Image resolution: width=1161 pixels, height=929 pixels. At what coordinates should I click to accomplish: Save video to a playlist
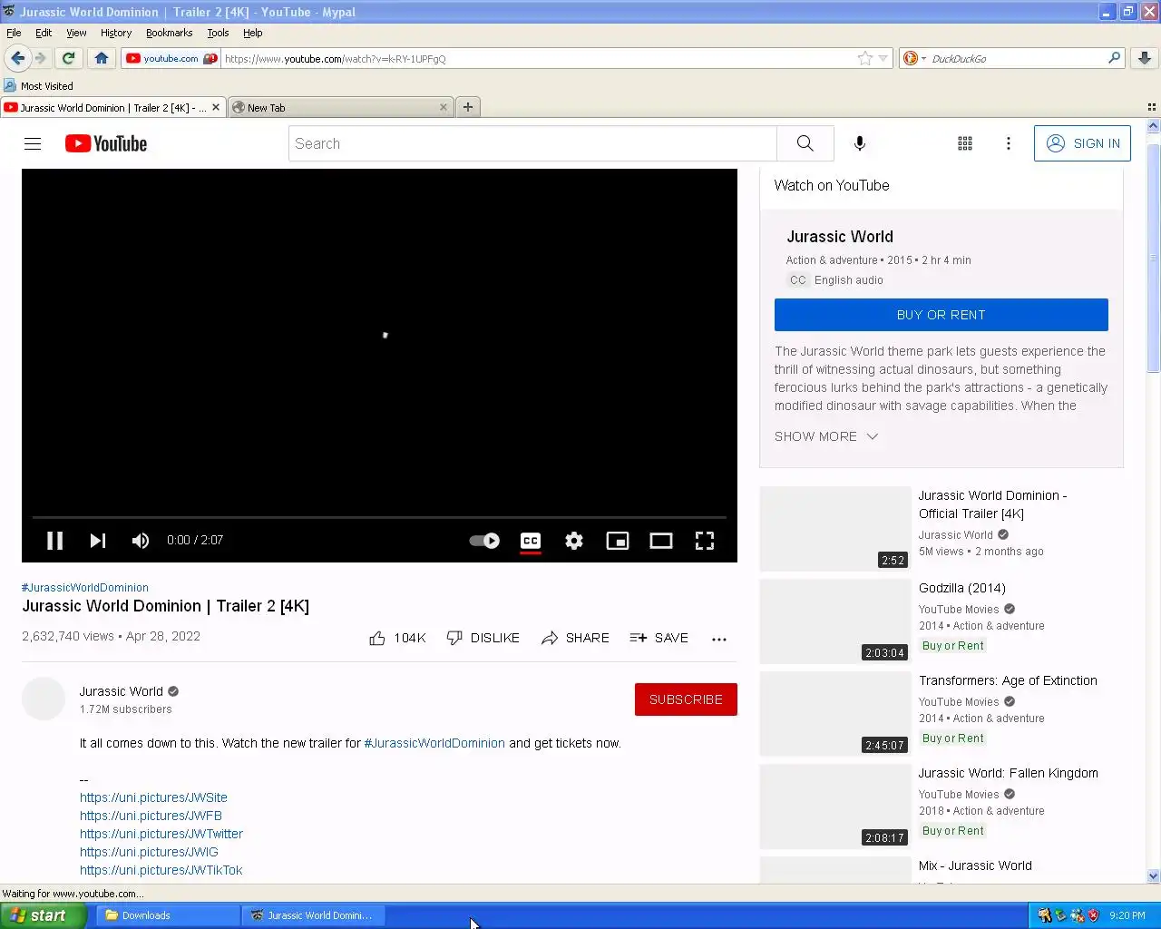pyautogui.click(x=659, y=638)
